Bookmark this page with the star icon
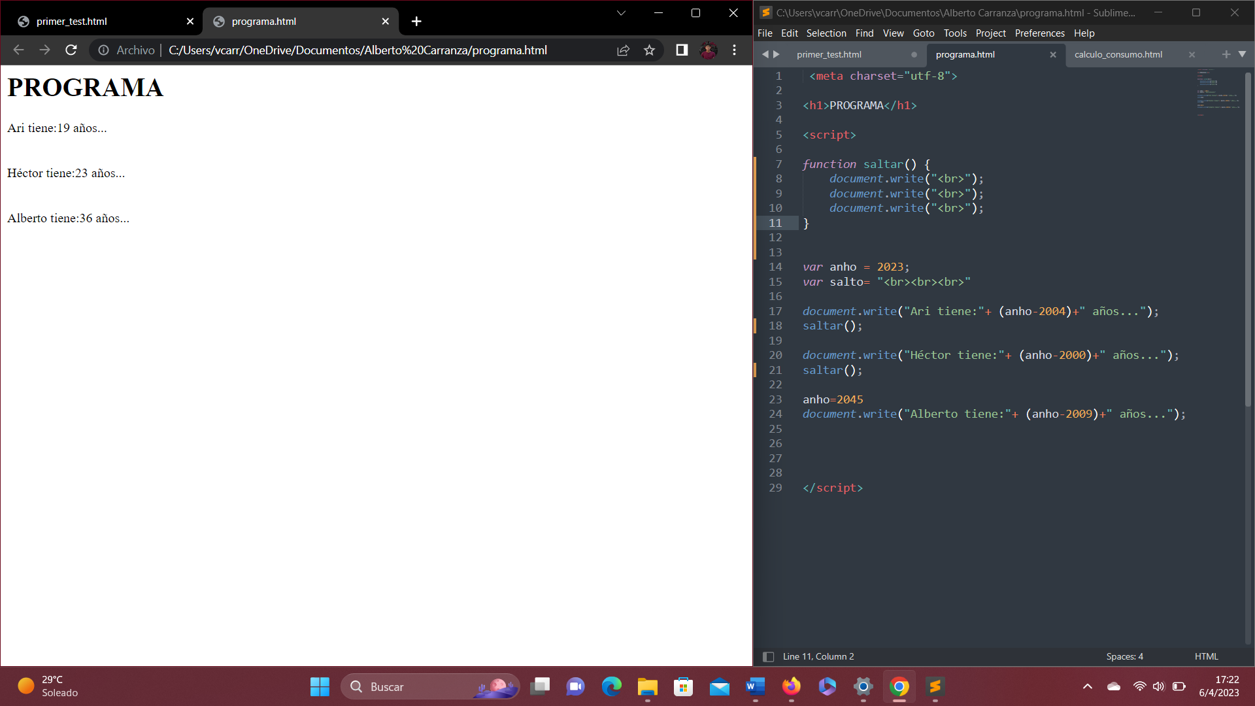 coord(649,50)
